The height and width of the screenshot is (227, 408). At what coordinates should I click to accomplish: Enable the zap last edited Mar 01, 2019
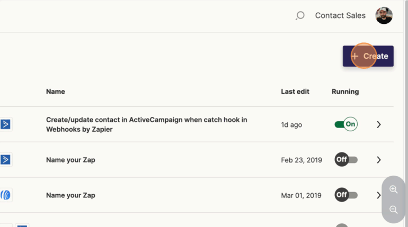[x=346, y=195]
